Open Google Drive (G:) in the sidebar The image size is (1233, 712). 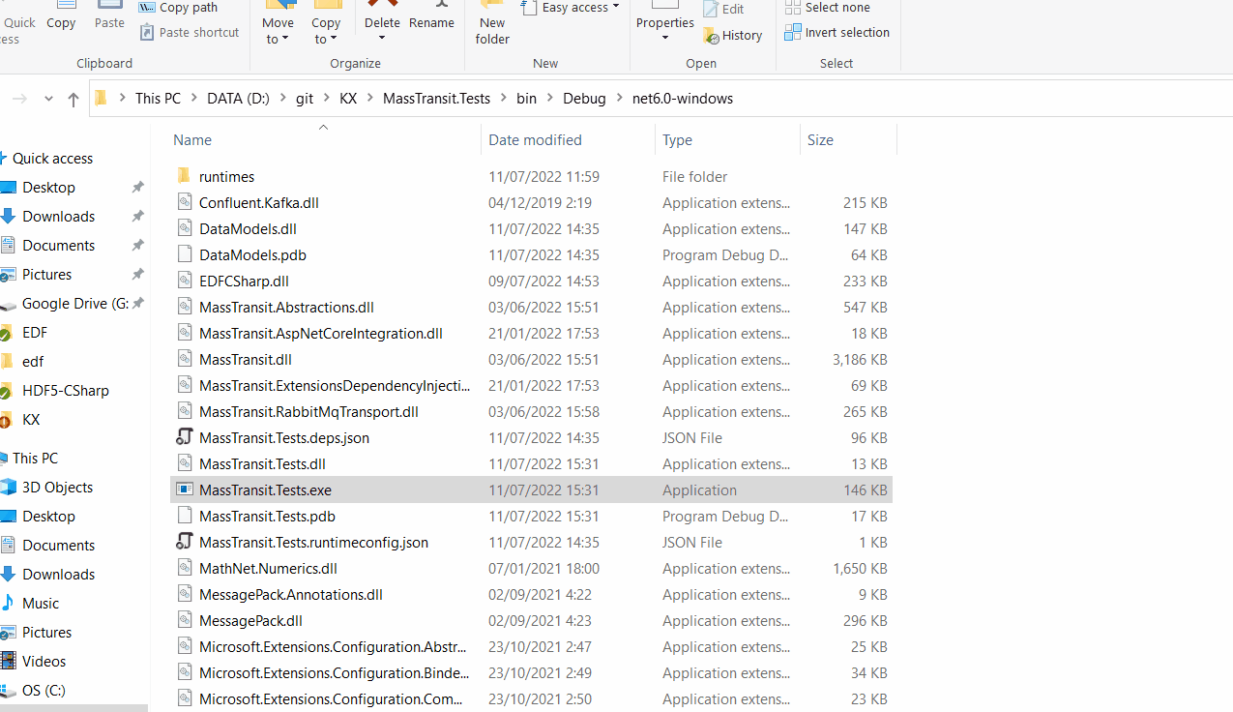pyautogui.click(x=74, y=304)
